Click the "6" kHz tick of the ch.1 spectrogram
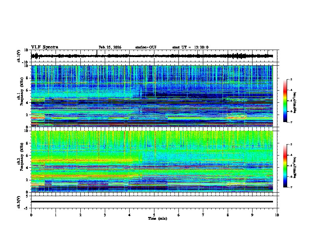 point(27,90)
